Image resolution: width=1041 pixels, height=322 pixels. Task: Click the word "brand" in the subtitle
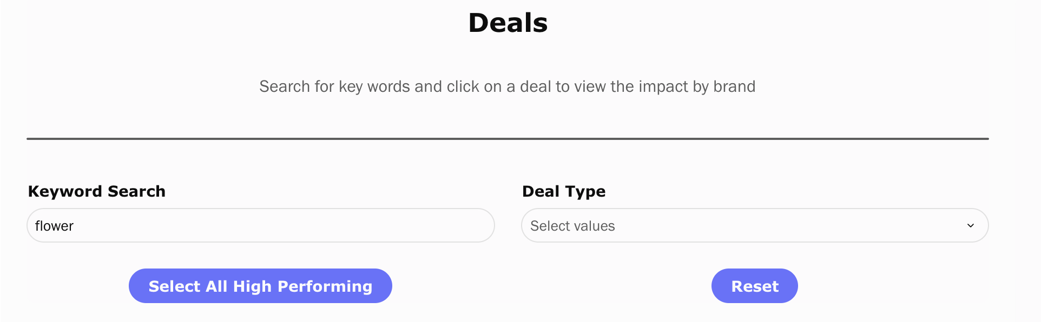tap(734, 86)
